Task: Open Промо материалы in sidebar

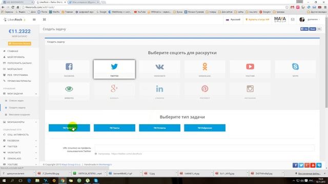Action: coord(19,81)
